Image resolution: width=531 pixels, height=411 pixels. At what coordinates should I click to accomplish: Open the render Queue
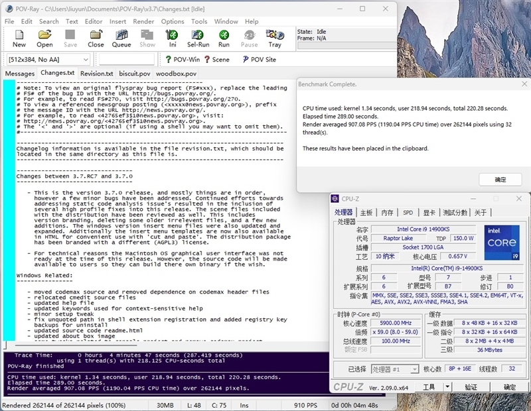(121, 38)
